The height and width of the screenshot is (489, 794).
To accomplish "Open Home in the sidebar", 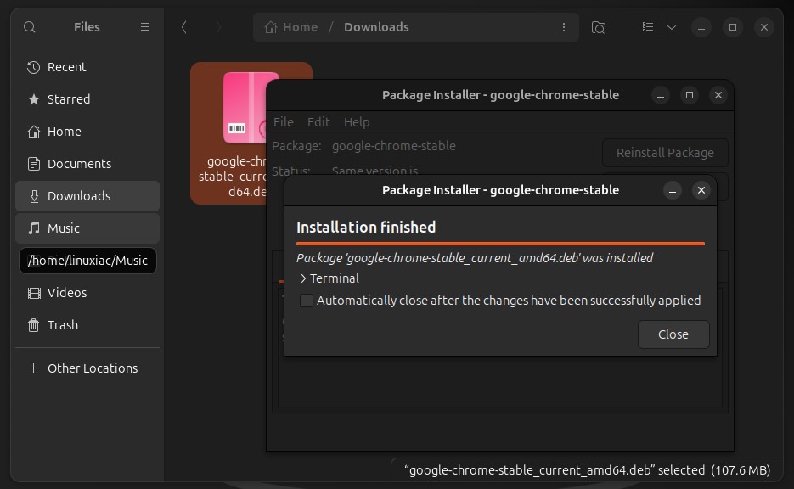I will point(87,132).
